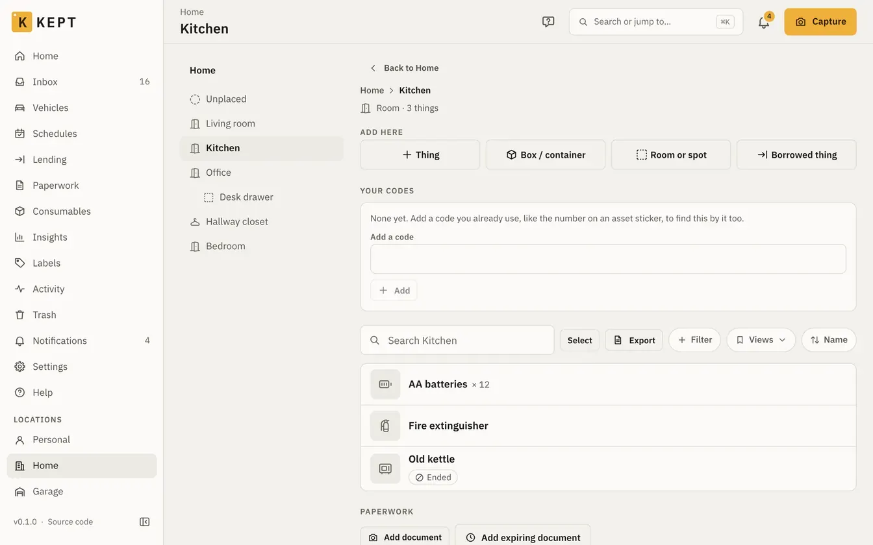
Task: Add a Box / container here
Action: pyautogui.click(x=546, y=155)
